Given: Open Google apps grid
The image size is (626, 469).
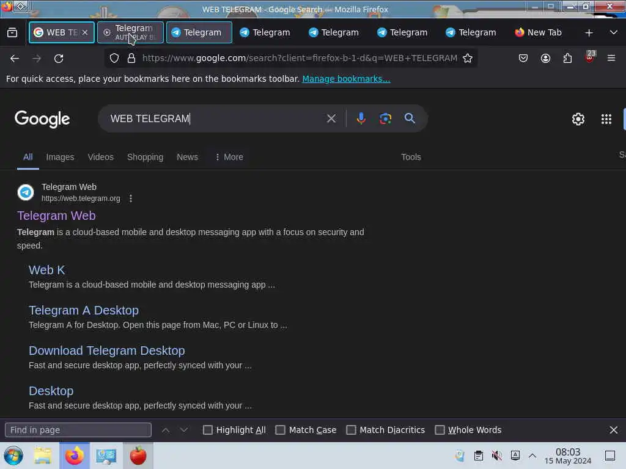Looking at the screenshot, I should [x=606, y=119].
